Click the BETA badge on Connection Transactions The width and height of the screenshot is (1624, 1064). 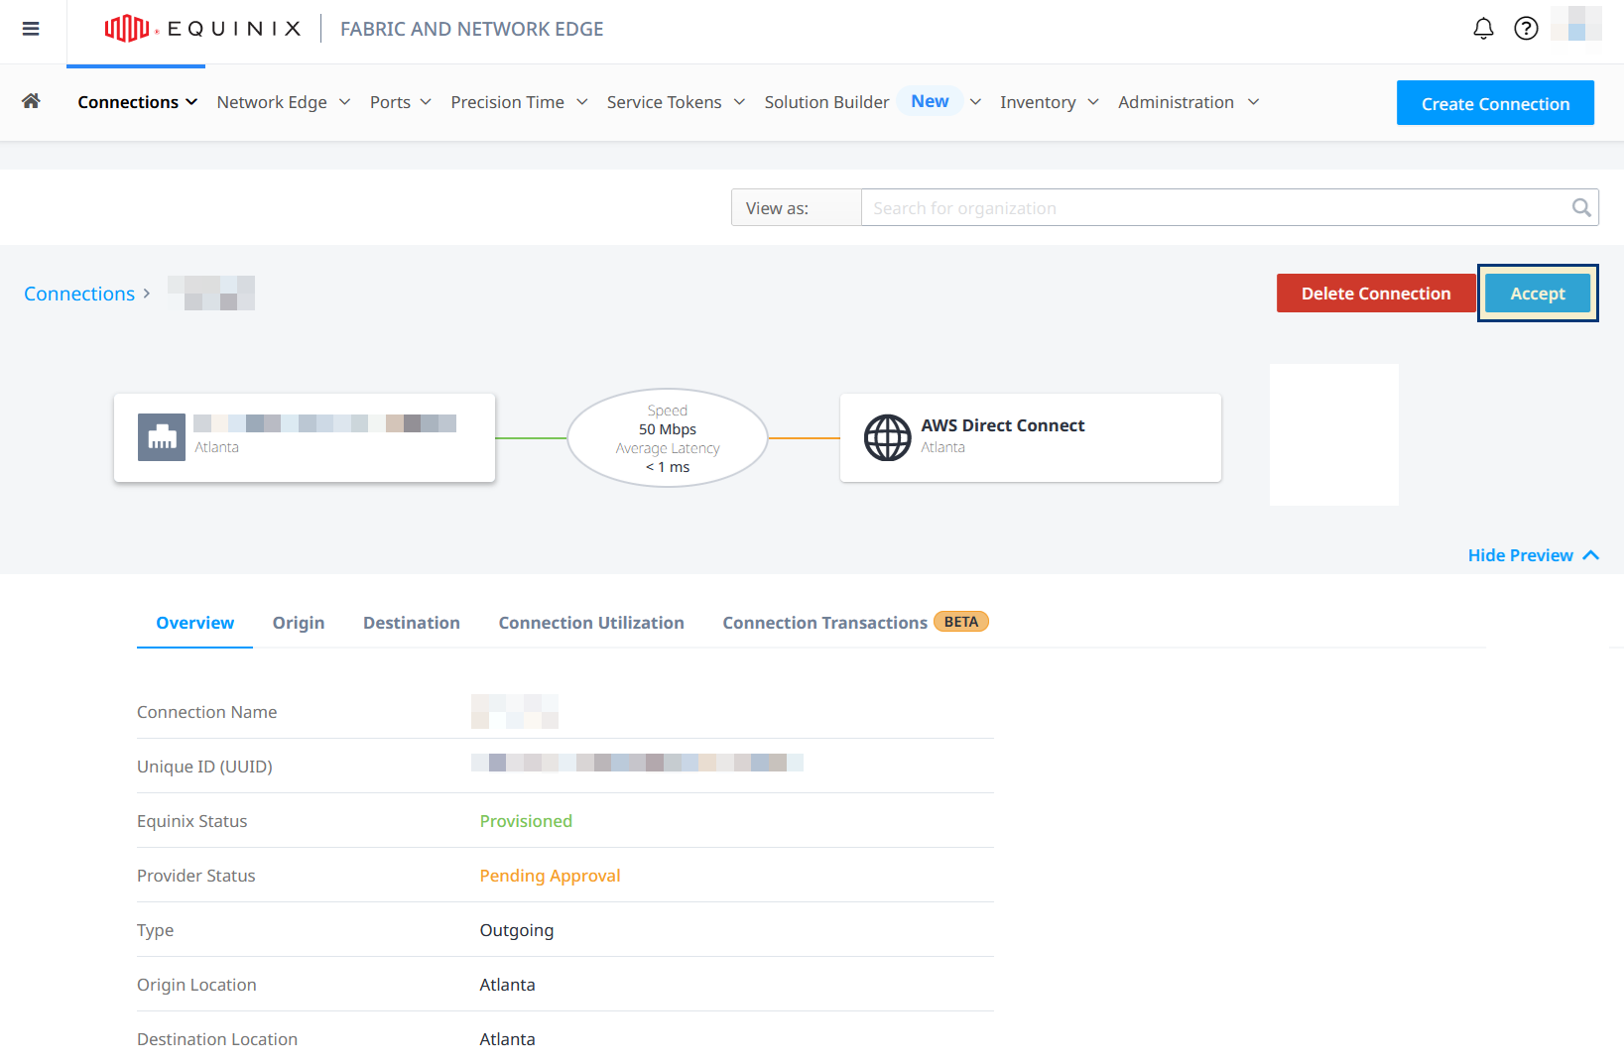coord(961,622)
